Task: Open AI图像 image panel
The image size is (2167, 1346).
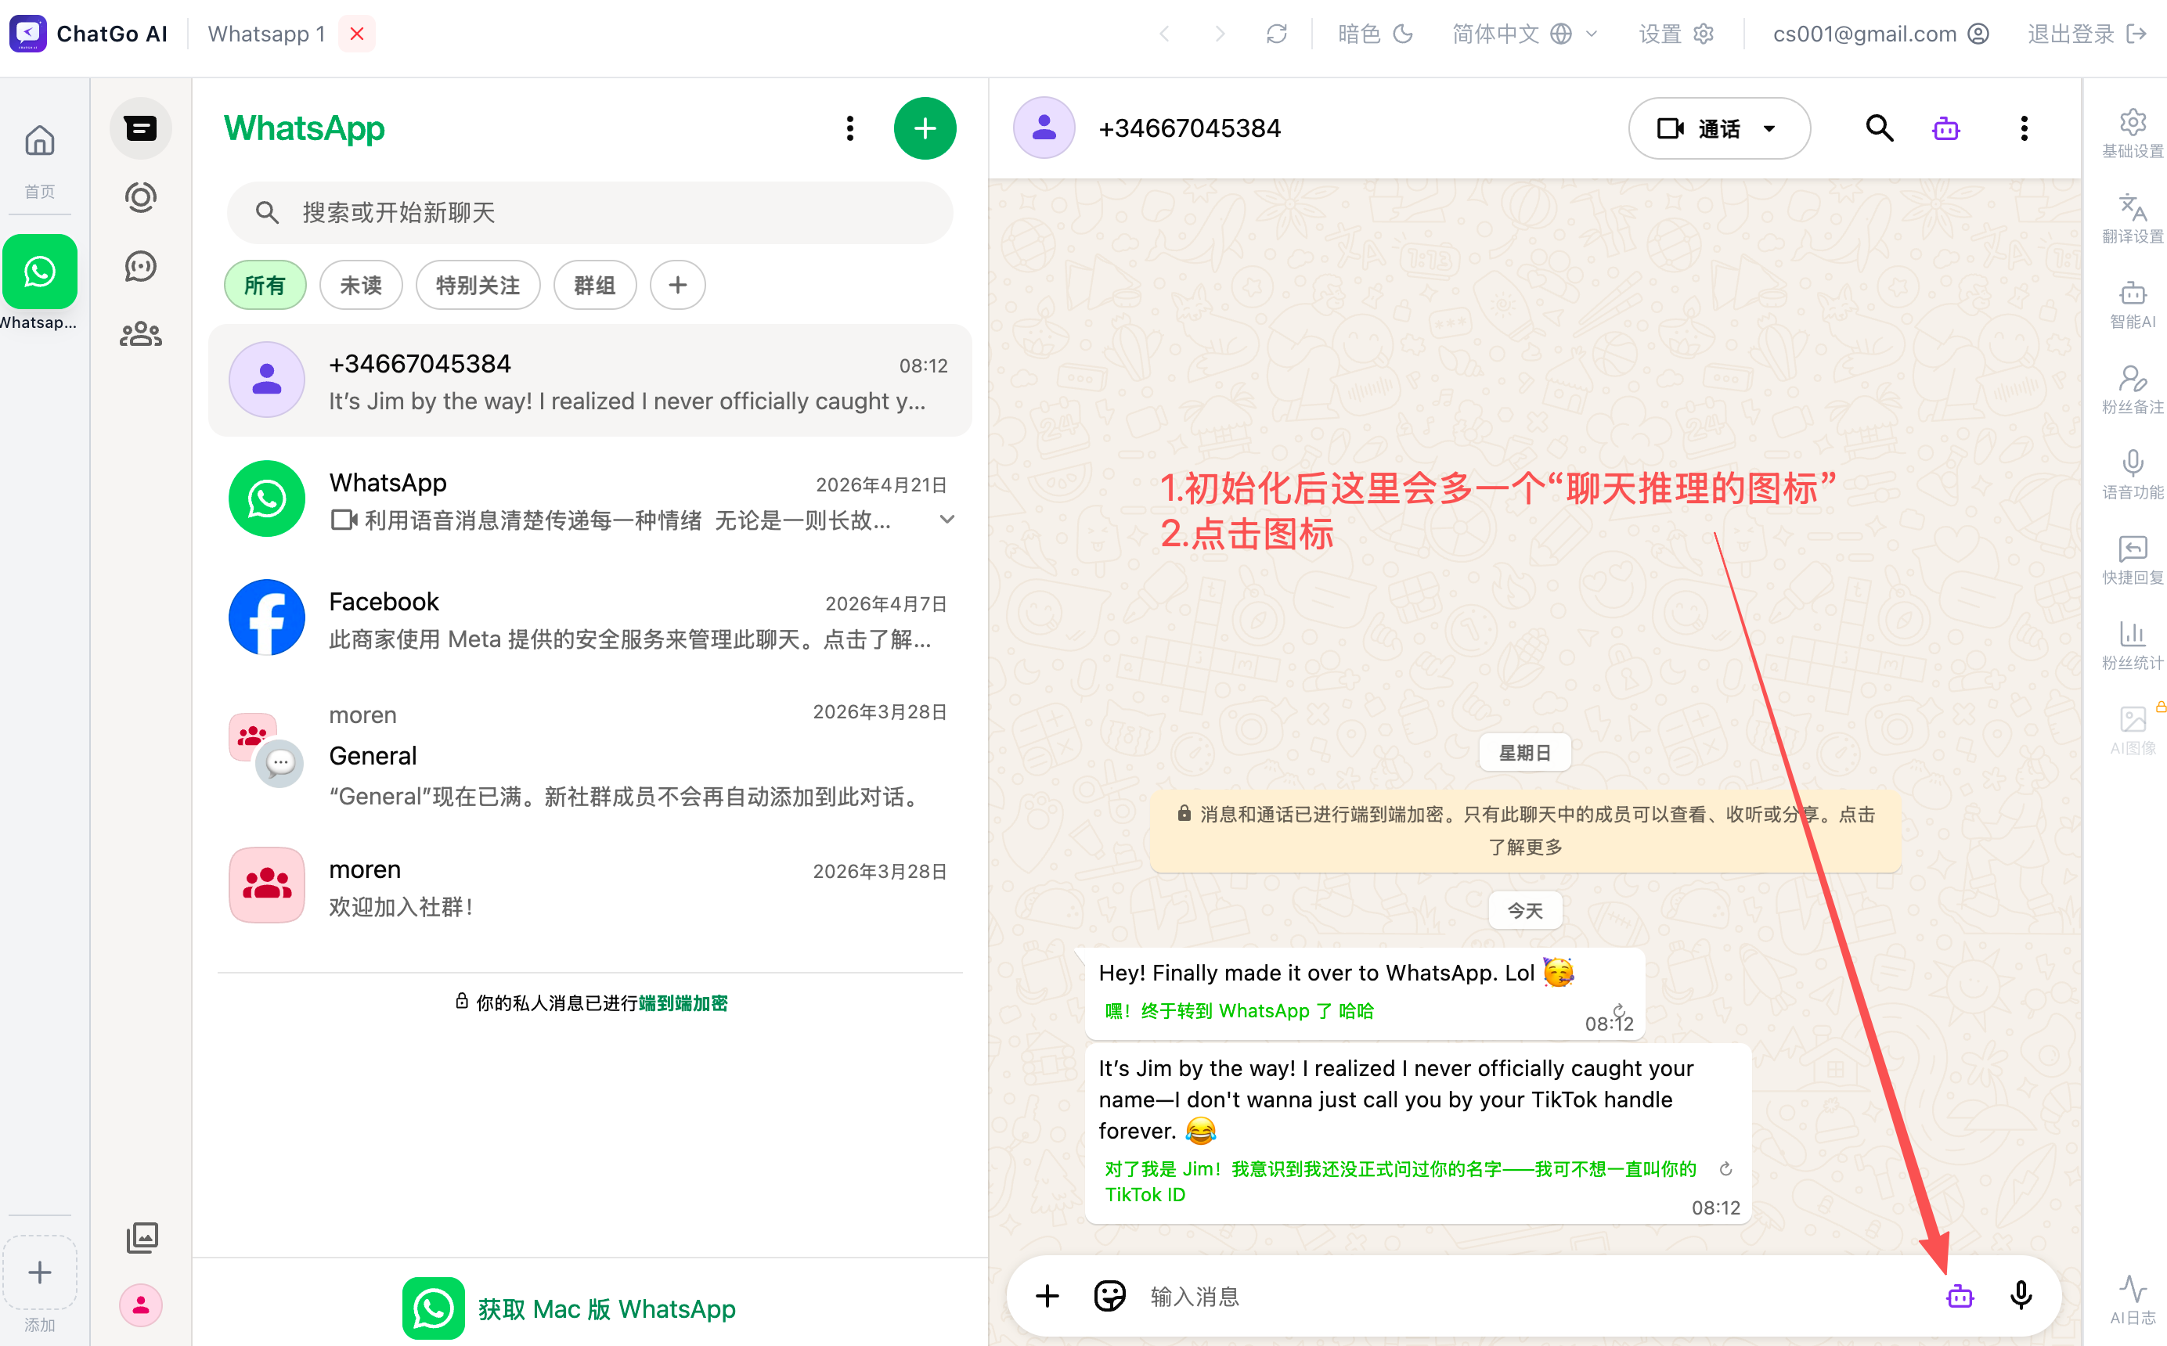Action: [x=2133, y=730]
